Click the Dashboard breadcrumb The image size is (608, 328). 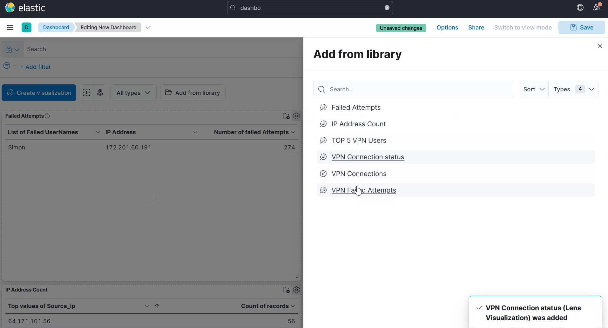click(x=56, y=28)
